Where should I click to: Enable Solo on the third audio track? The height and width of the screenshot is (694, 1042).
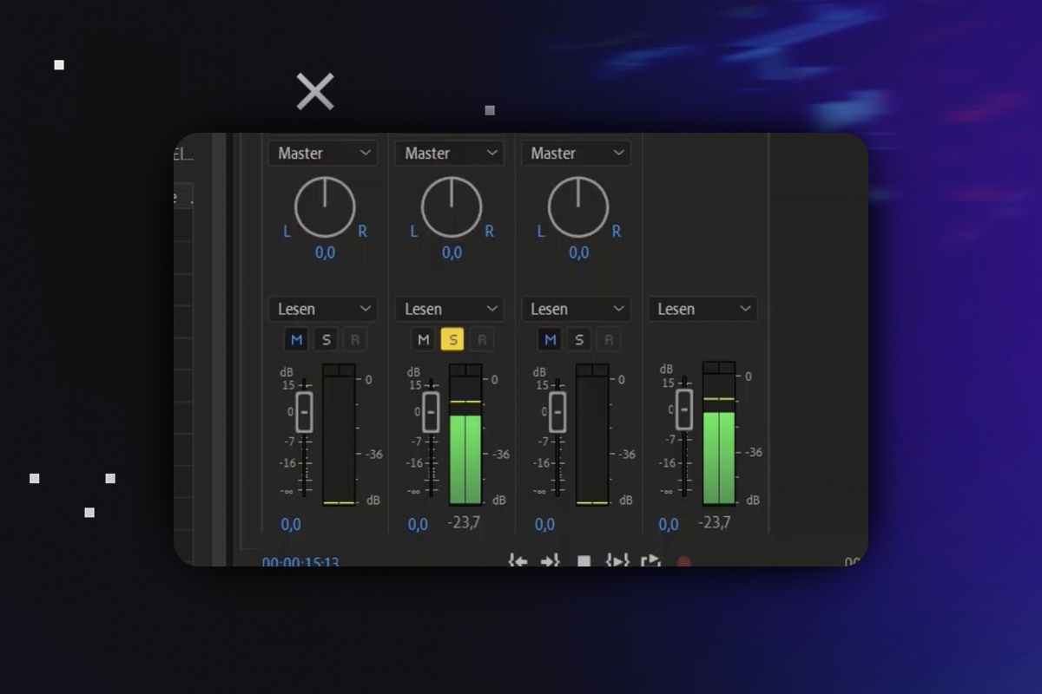click(x=579, y=339)
